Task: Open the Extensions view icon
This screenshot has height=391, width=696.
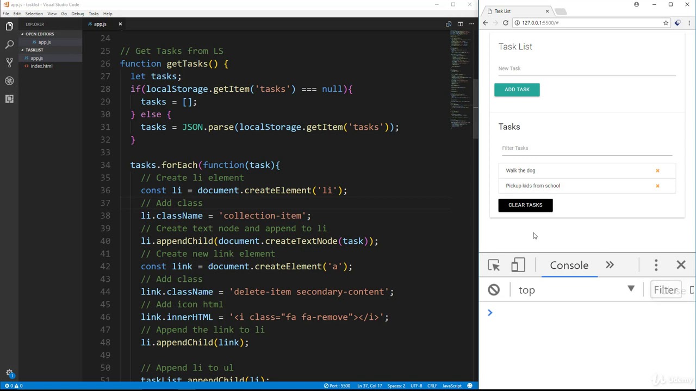Action: 9,99
